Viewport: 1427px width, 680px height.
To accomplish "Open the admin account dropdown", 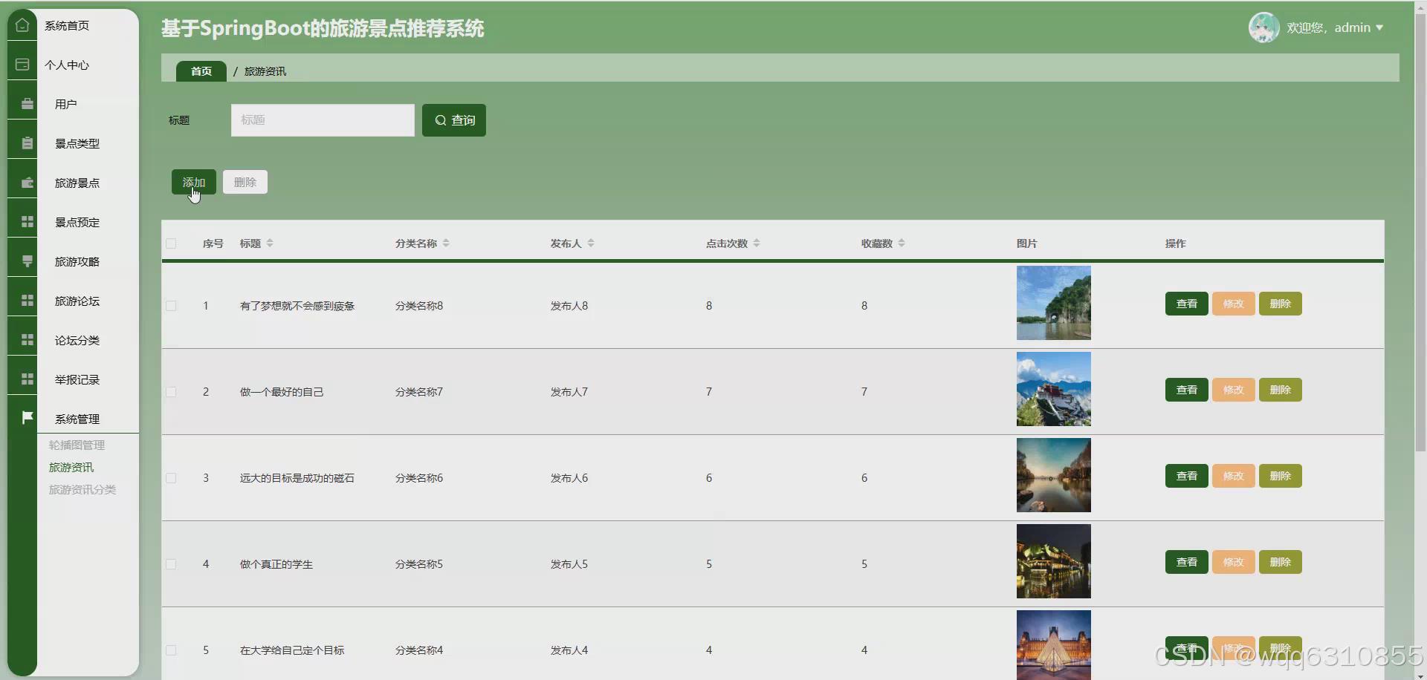I will [x=1358, y=27].
